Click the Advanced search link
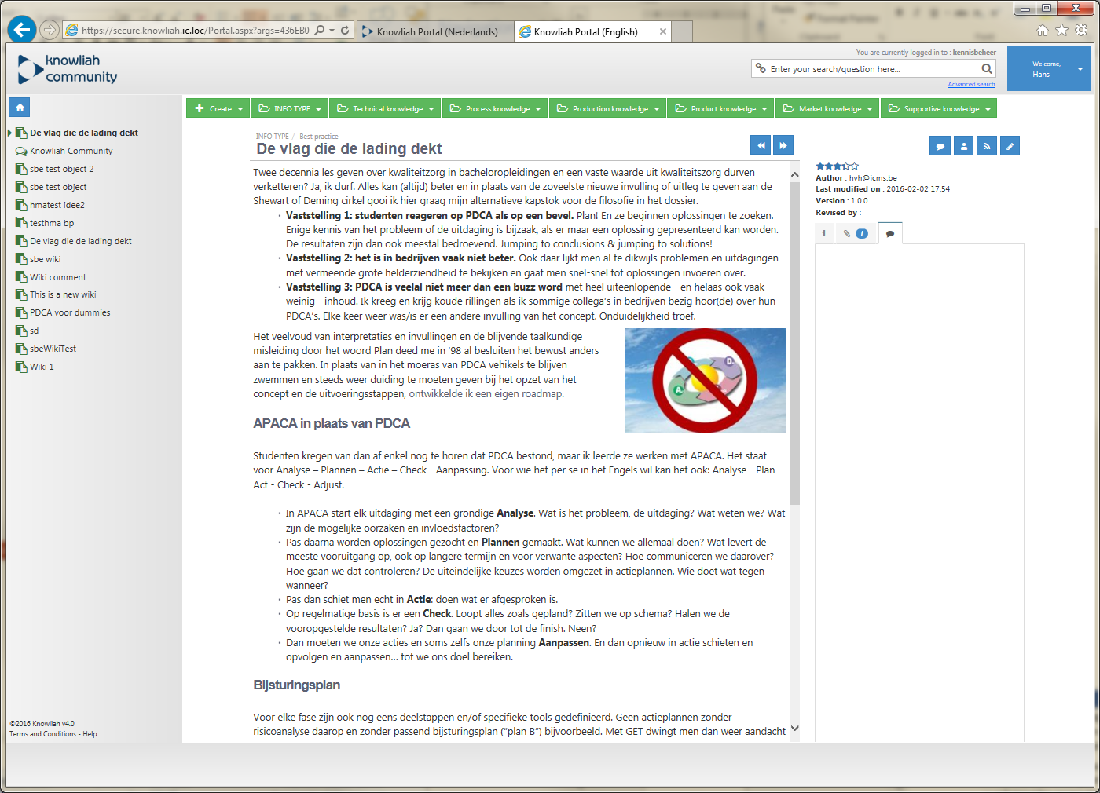 [x=971, y=85]
